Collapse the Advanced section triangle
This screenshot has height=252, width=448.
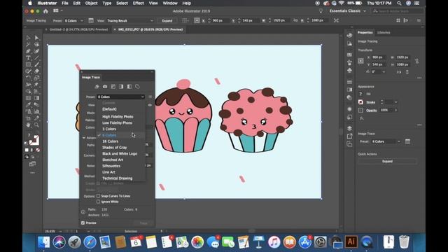pyautogui.click(x=84, y=138)
